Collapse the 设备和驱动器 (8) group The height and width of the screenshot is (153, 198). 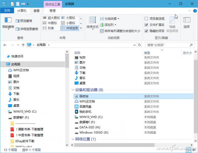[x=73, y=90]
